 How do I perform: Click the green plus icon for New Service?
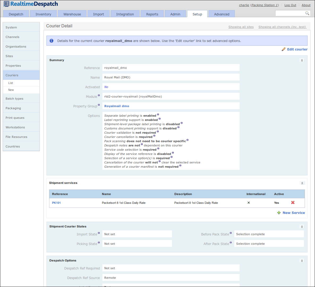coord(279,213)
